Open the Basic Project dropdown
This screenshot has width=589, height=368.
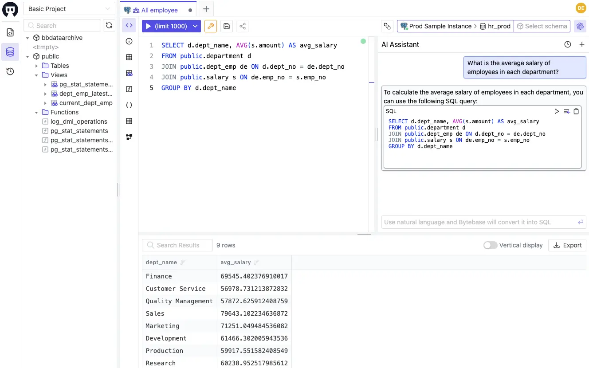(69, 8)
